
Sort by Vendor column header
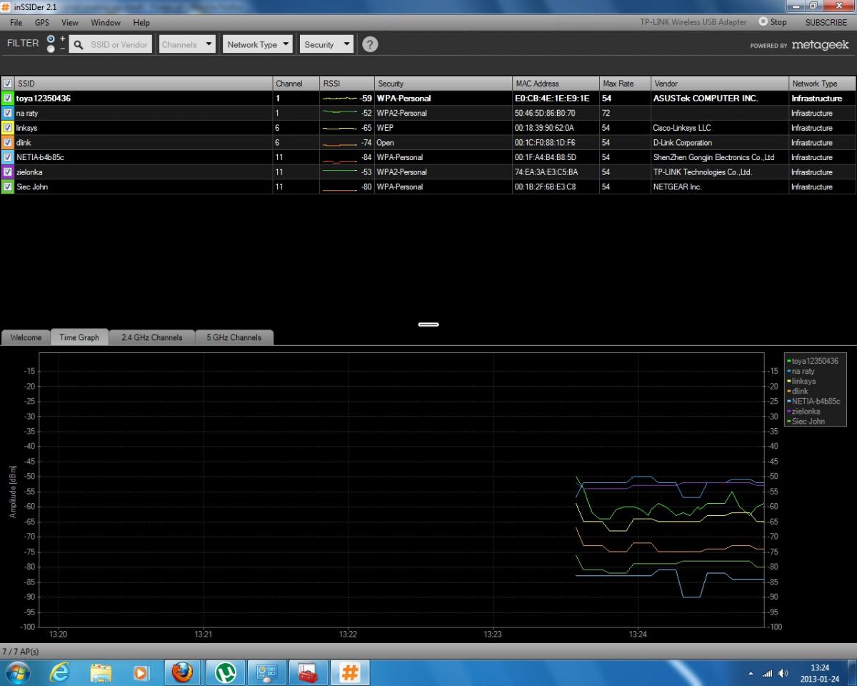point(720,84)
